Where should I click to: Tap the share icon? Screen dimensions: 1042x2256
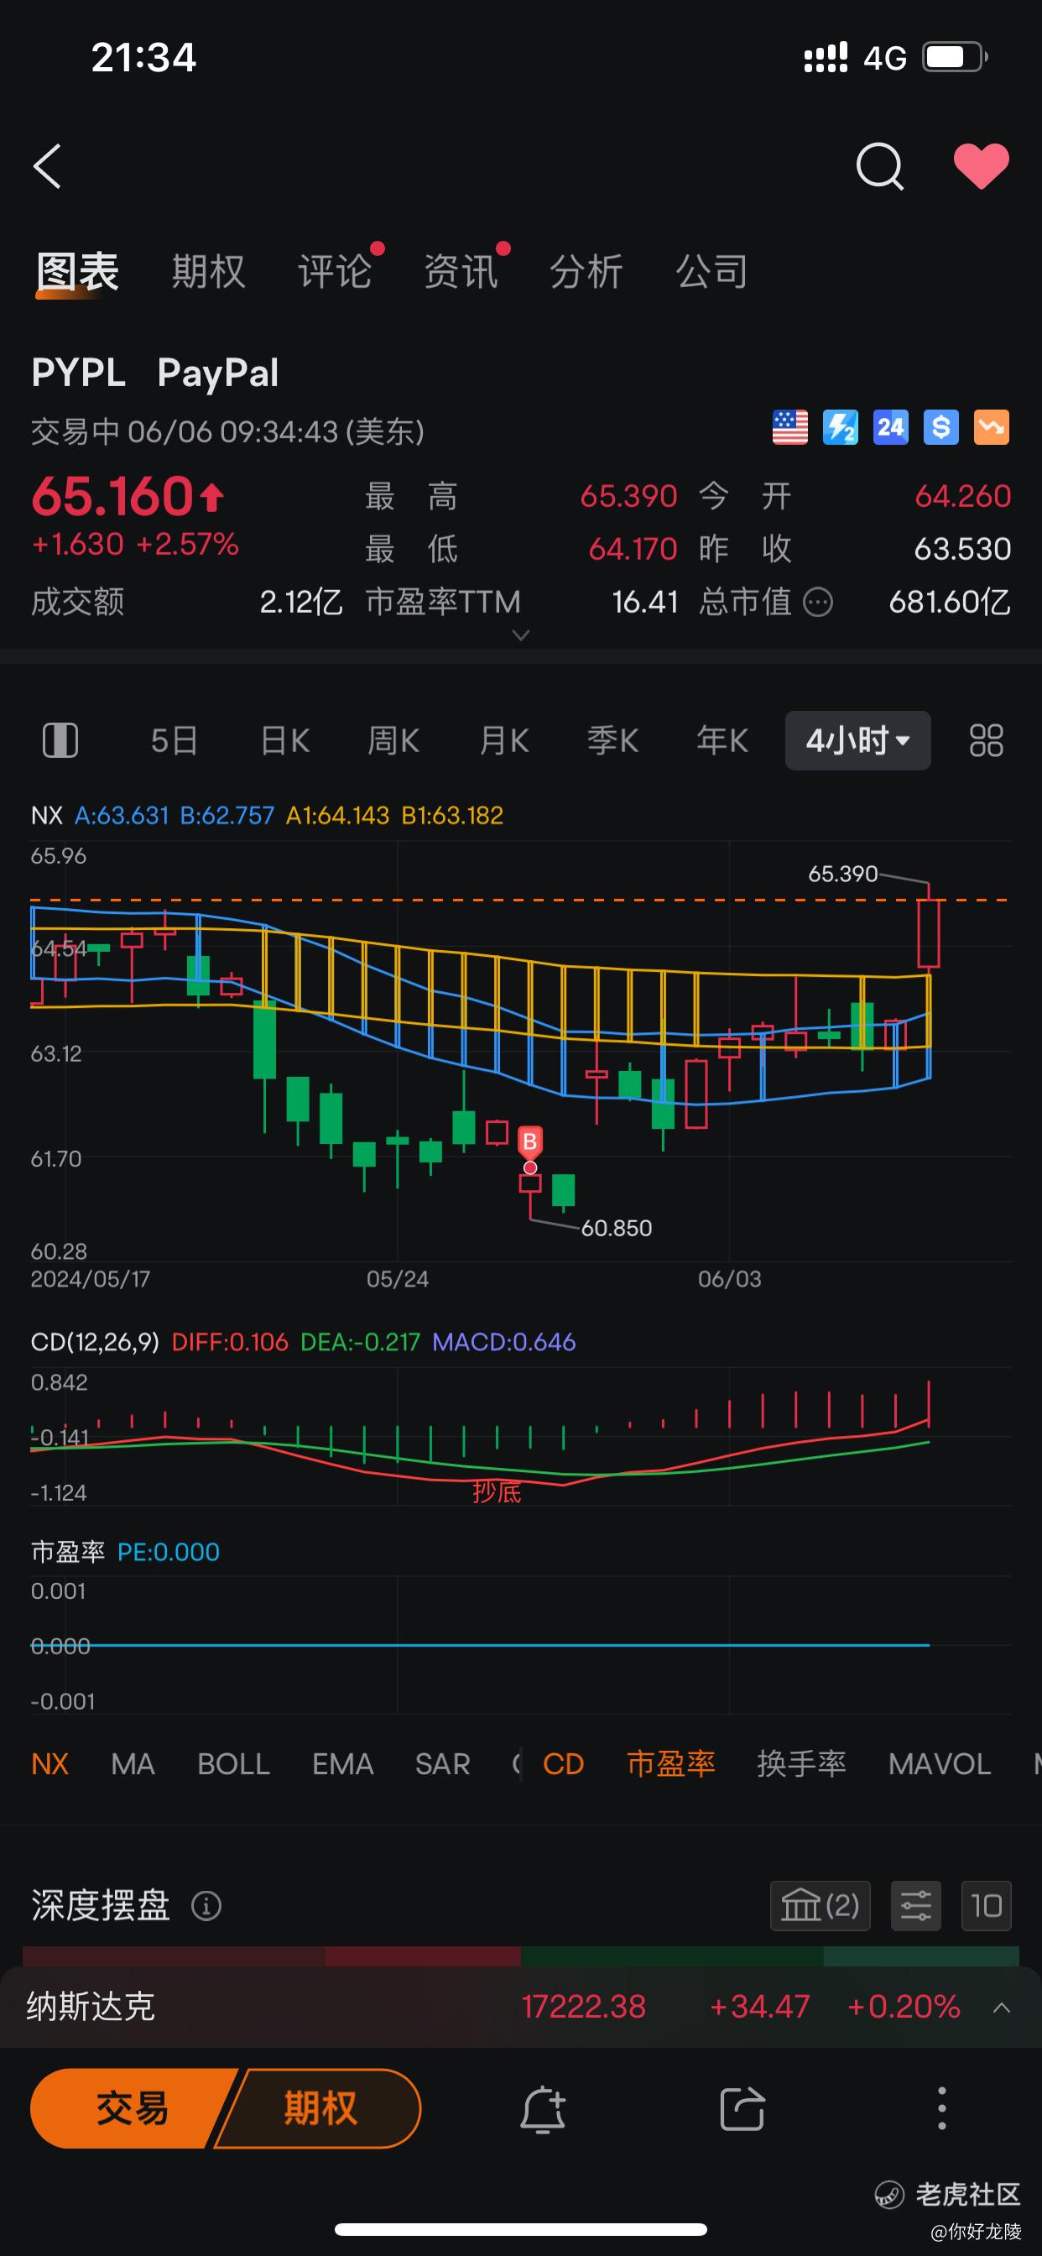742,2109
